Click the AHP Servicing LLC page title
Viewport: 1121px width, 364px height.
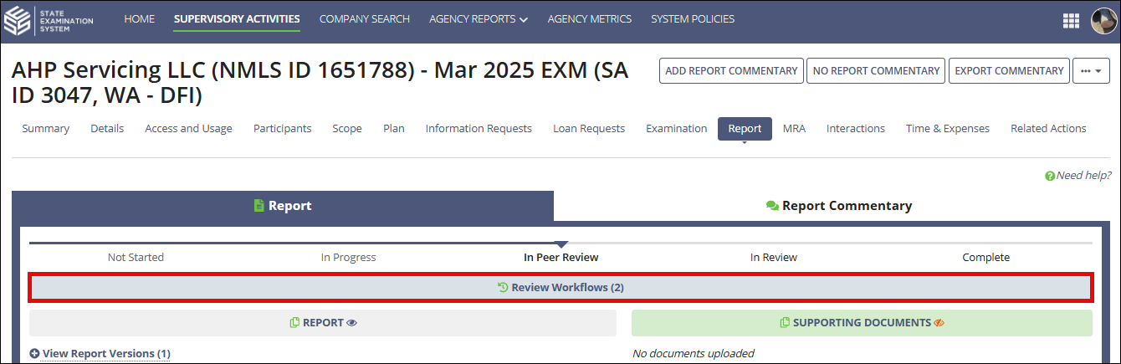(x=320, y=83)
